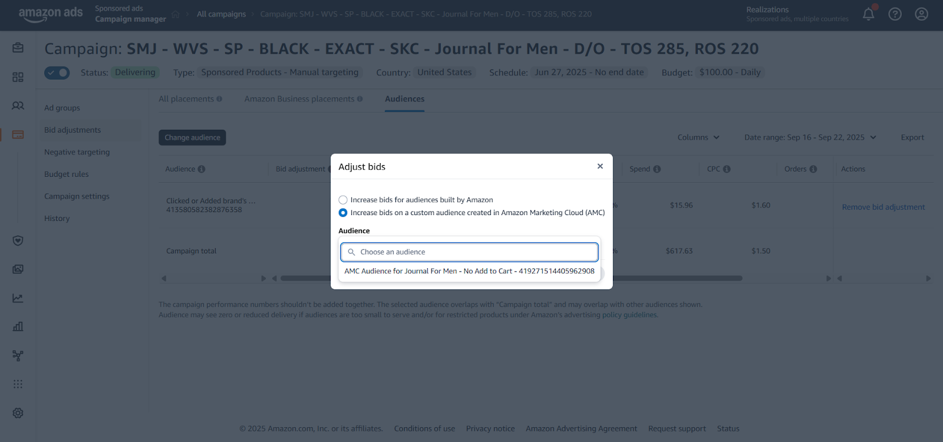Go to All campaigns breadcrumb

[222, 14]
